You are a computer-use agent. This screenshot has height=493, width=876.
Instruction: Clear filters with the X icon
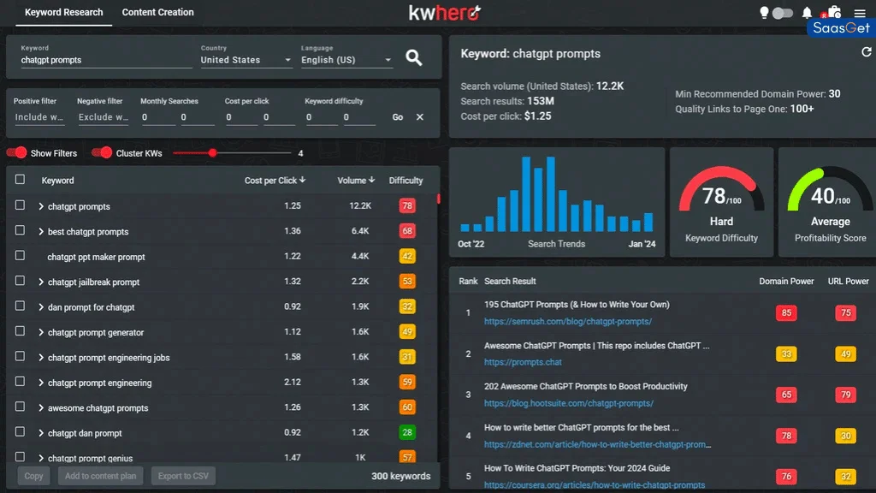pyautogui.click(x=419, y=116)
